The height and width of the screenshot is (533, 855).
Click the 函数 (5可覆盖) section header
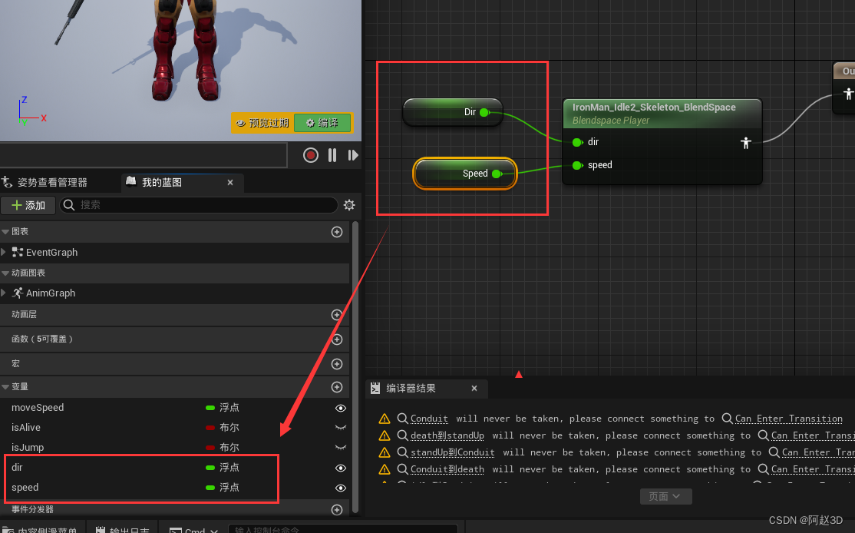click(x=174, y=339)
